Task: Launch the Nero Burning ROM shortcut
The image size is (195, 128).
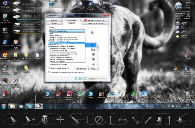Action: coord(16,44)
